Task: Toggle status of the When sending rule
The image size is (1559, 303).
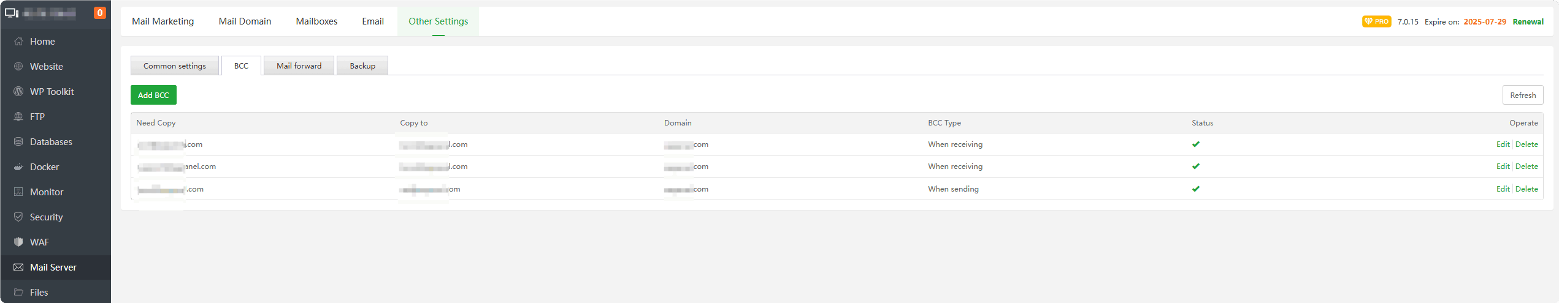Action: [x=1195, y=189]
